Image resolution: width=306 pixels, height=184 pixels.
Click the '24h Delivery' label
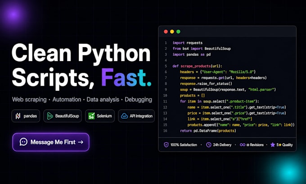tap(222, 145)
